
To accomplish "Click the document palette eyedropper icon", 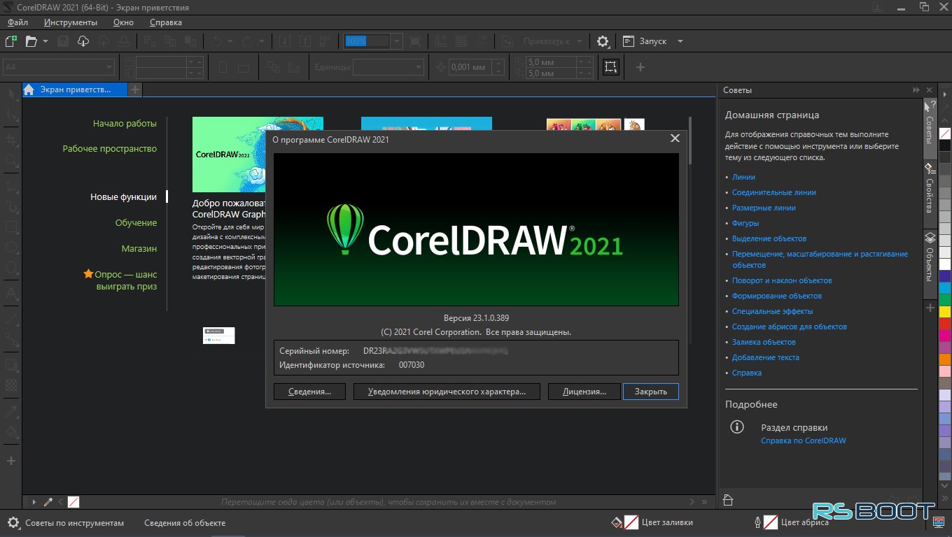I will 48,502.
